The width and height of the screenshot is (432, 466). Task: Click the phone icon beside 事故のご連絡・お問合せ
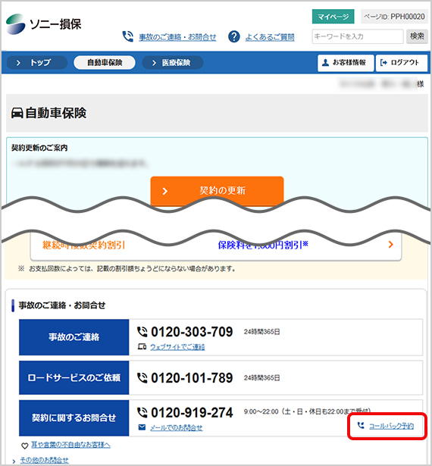(128, 36)
